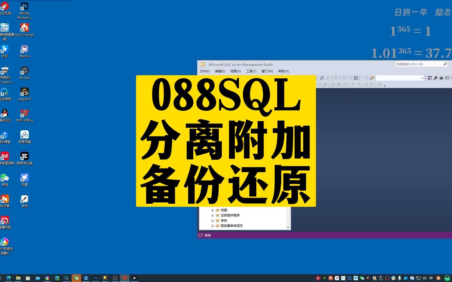
Task: Click the quick launch magnifier icon
Action: (x=445, y=64)
